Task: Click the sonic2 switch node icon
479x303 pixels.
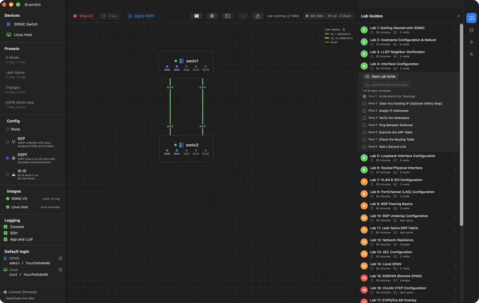Action: 181,145
